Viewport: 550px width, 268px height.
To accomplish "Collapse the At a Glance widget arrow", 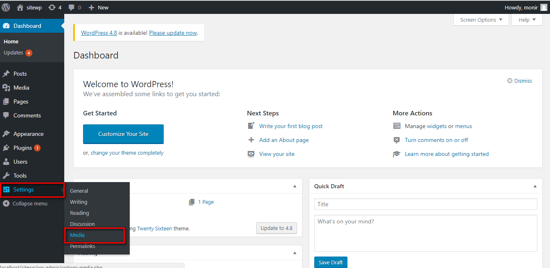I will coord(295,186).
